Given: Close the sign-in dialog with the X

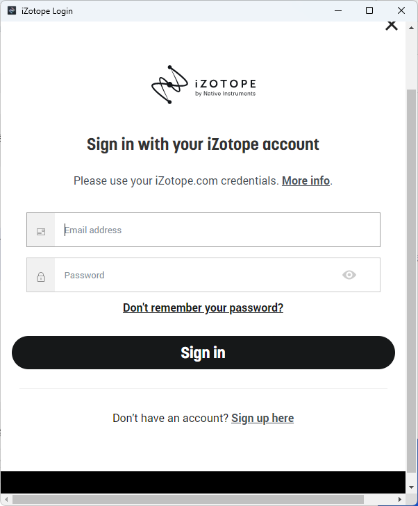Looking at the screenshot, I should pos(392,25).
